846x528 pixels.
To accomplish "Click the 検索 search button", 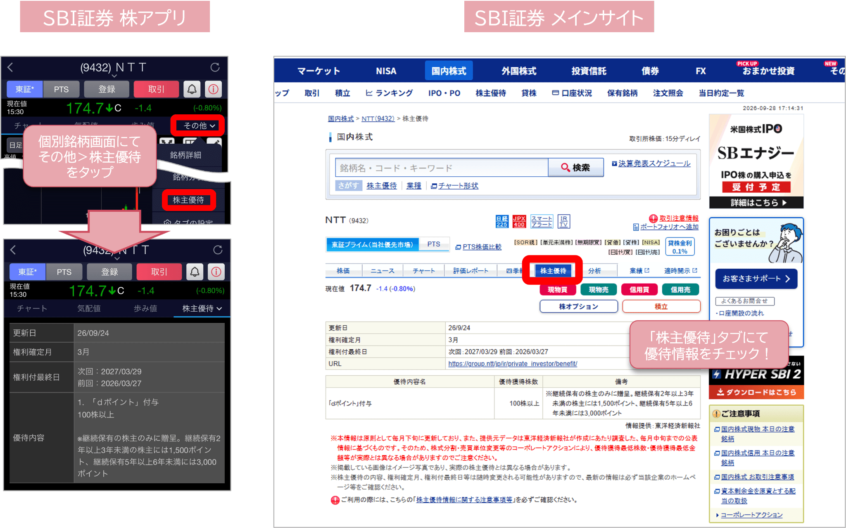I will pyautogui.click(x=575, y=168).
